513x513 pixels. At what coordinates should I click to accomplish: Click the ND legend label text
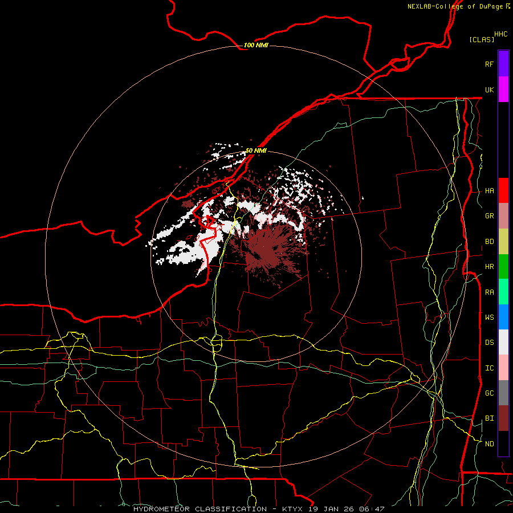(490, 443)
